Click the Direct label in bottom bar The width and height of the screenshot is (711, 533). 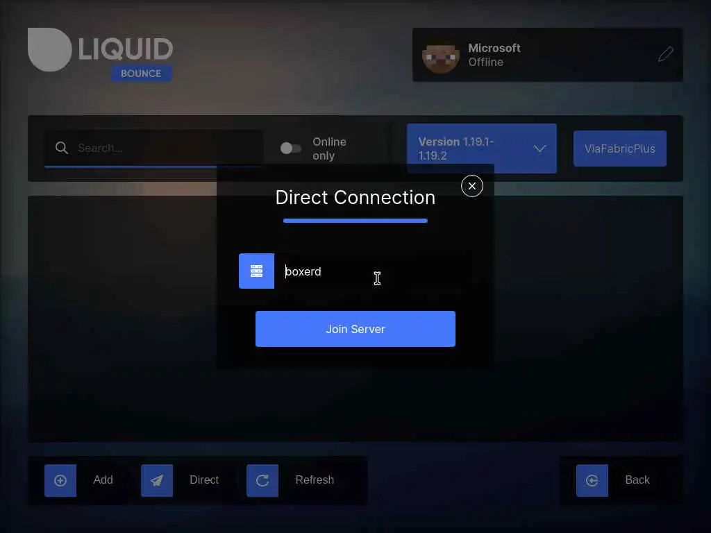click(x=204, y=480)
